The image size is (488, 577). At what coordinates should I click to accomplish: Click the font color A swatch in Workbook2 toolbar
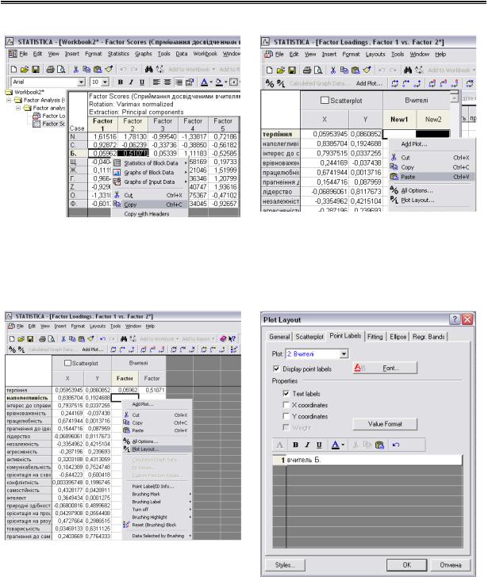[x=204, y=82]
